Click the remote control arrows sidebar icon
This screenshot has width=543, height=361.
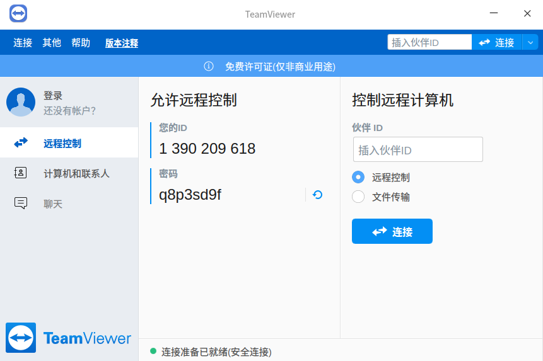tap(21, 142)
